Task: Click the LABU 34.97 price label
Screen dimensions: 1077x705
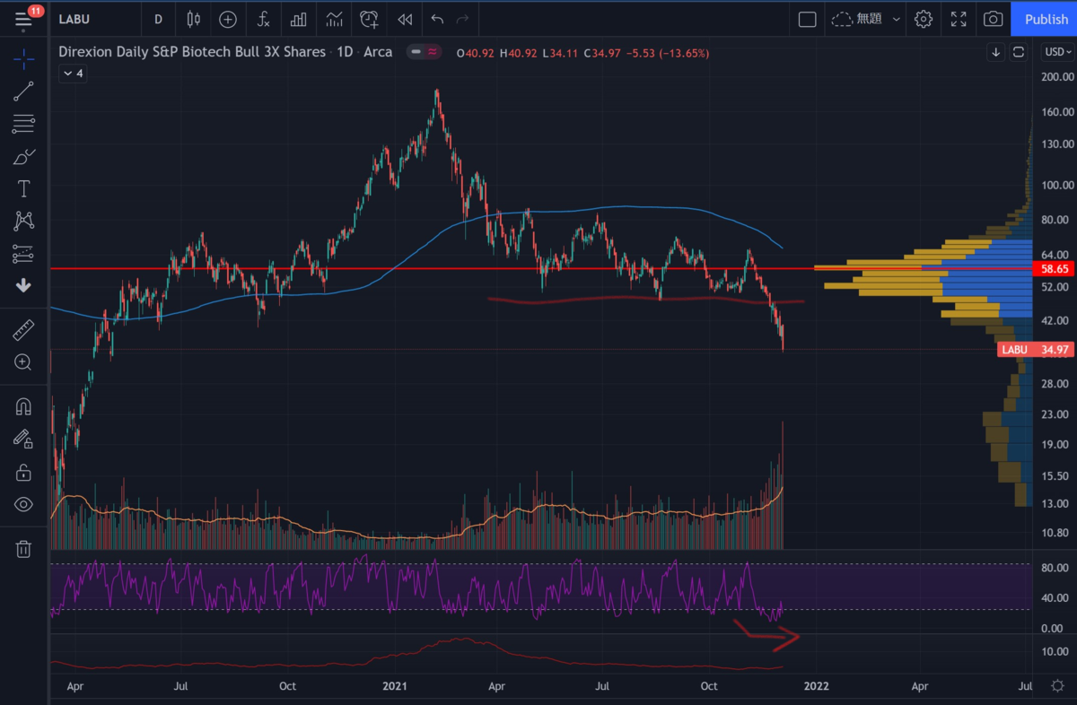Action: (x=1035, y=349)
